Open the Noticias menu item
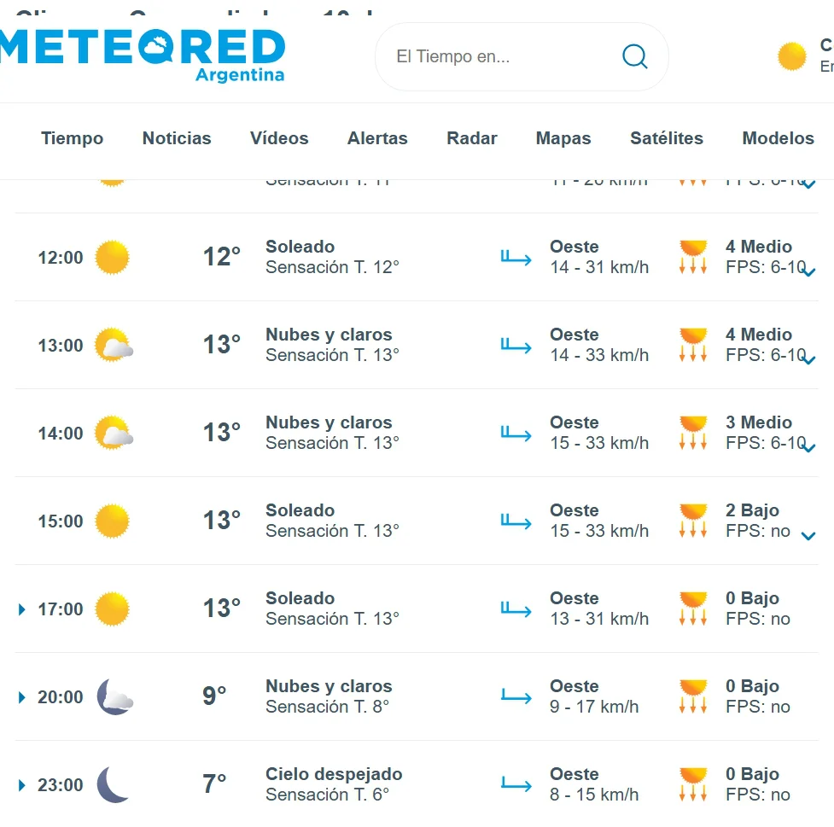The width and height of the screenshot is (834, 827). (177, 138)
